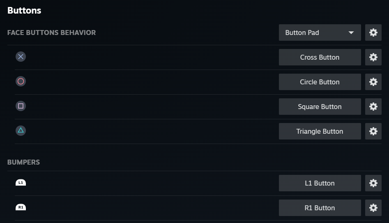
Task: Click the Triangle glyph icon
Action: tap(21, 130)
